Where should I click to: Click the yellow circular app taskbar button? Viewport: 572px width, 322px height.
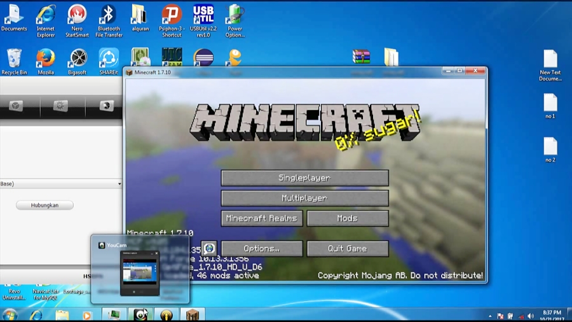point(167,314)
